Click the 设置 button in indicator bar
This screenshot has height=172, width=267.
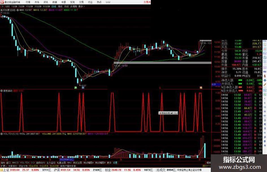(x=115, y=163)
